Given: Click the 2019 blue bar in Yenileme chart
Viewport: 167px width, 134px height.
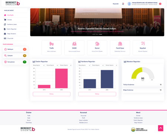Looking at the screenshot, I should (90, 84).
